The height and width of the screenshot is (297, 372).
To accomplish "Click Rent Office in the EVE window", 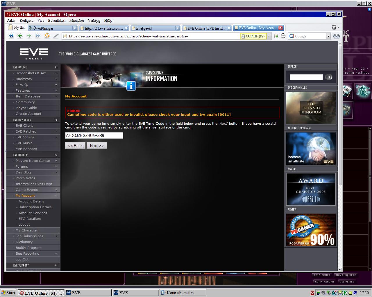I will (322, 275).
